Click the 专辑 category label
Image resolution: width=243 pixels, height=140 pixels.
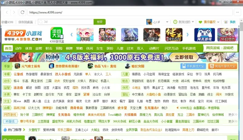(7, 74)
